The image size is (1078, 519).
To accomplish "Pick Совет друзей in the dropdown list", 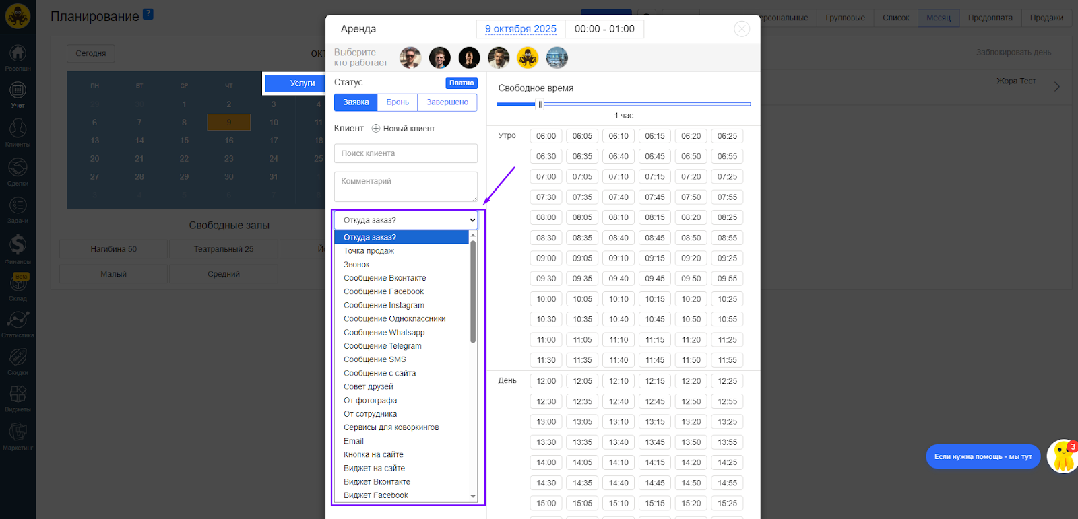I will [368, 387].
